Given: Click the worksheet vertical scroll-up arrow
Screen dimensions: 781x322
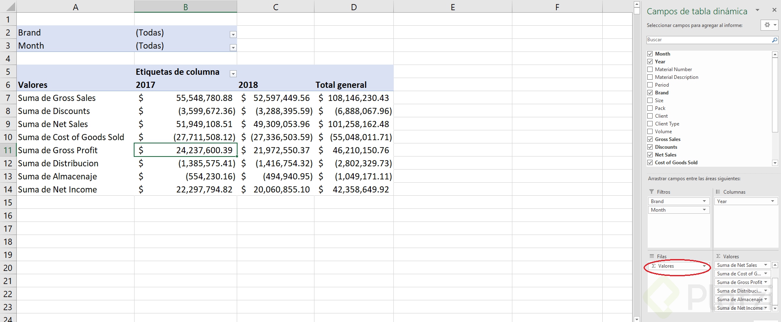Looking at the screenshot, I should click(x=637, y=4).
